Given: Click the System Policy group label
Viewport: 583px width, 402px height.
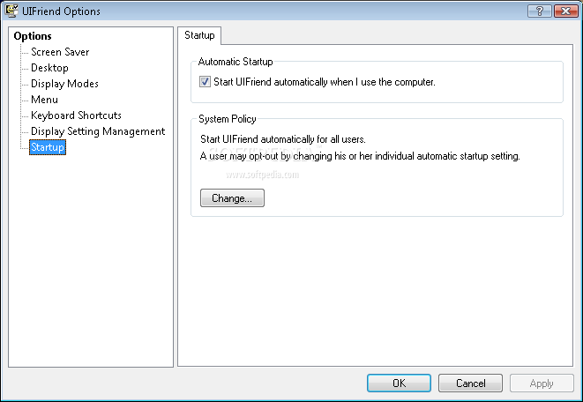Looking at the screenshot, I should 228,119.
